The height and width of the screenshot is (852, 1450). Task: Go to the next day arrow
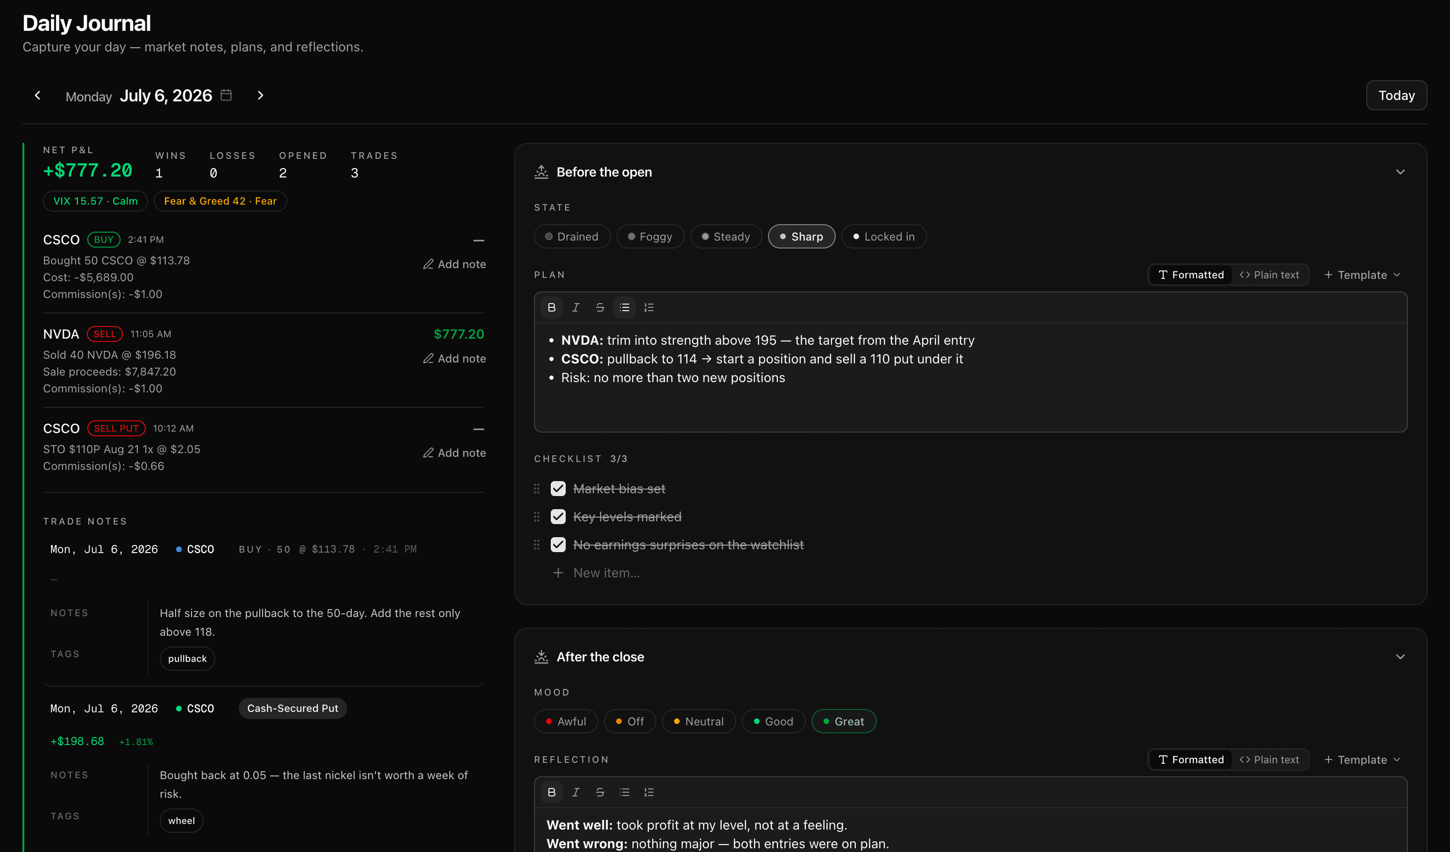pyautogui.click(x=261, y=95)
